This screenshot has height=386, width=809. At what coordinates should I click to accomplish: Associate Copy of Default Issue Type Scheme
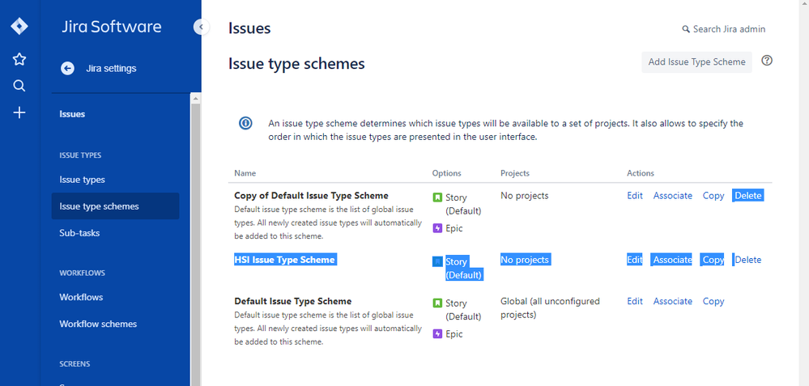click(x=673, y=196)
